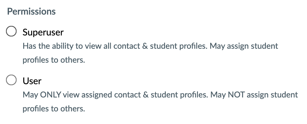Click the ampersand in Superuser description
The width and height of the screenshot is (307, 124).
pyautogui.click(x=145, y=46)
